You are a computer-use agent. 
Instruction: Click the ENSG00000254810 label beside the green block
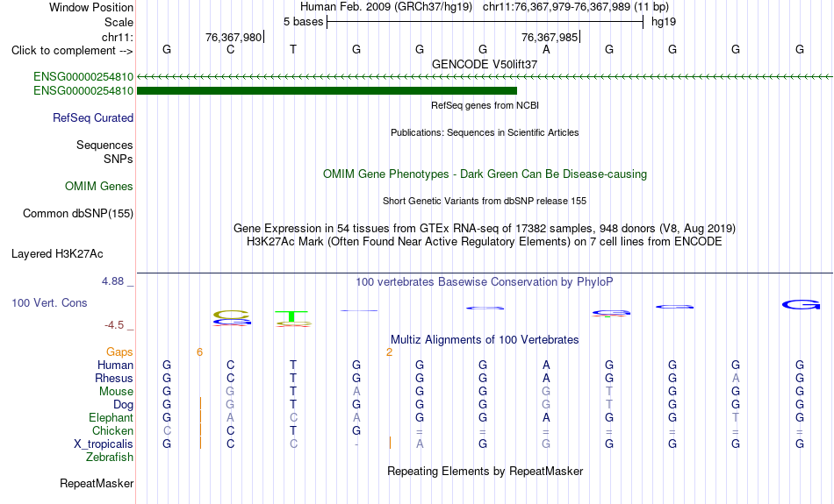(83, 91)
